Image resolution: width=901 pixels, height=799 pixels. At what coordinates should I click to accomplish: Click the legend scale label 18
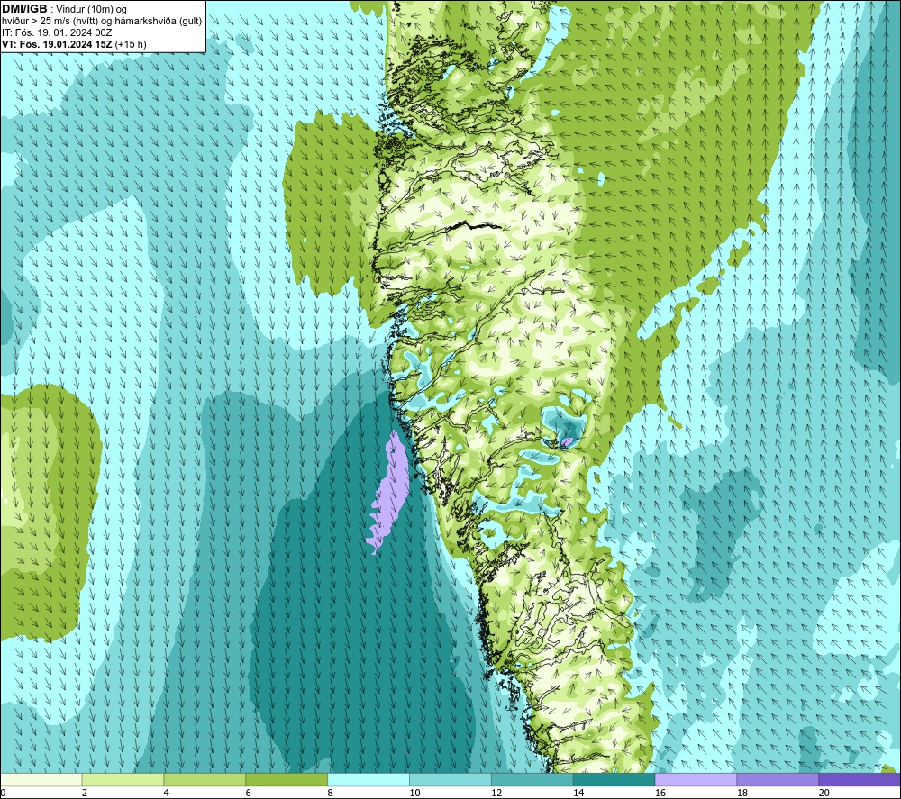742,793
